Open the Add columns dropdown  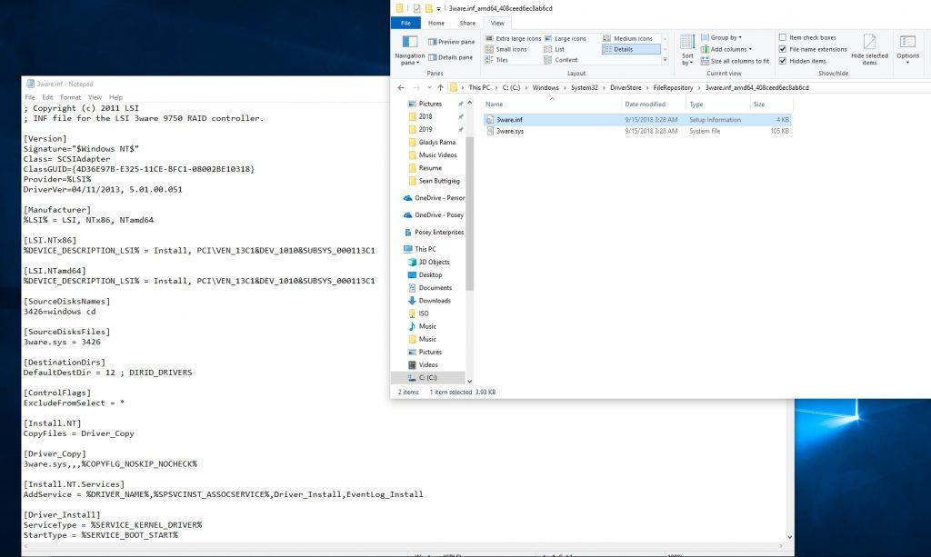point(726,49)
